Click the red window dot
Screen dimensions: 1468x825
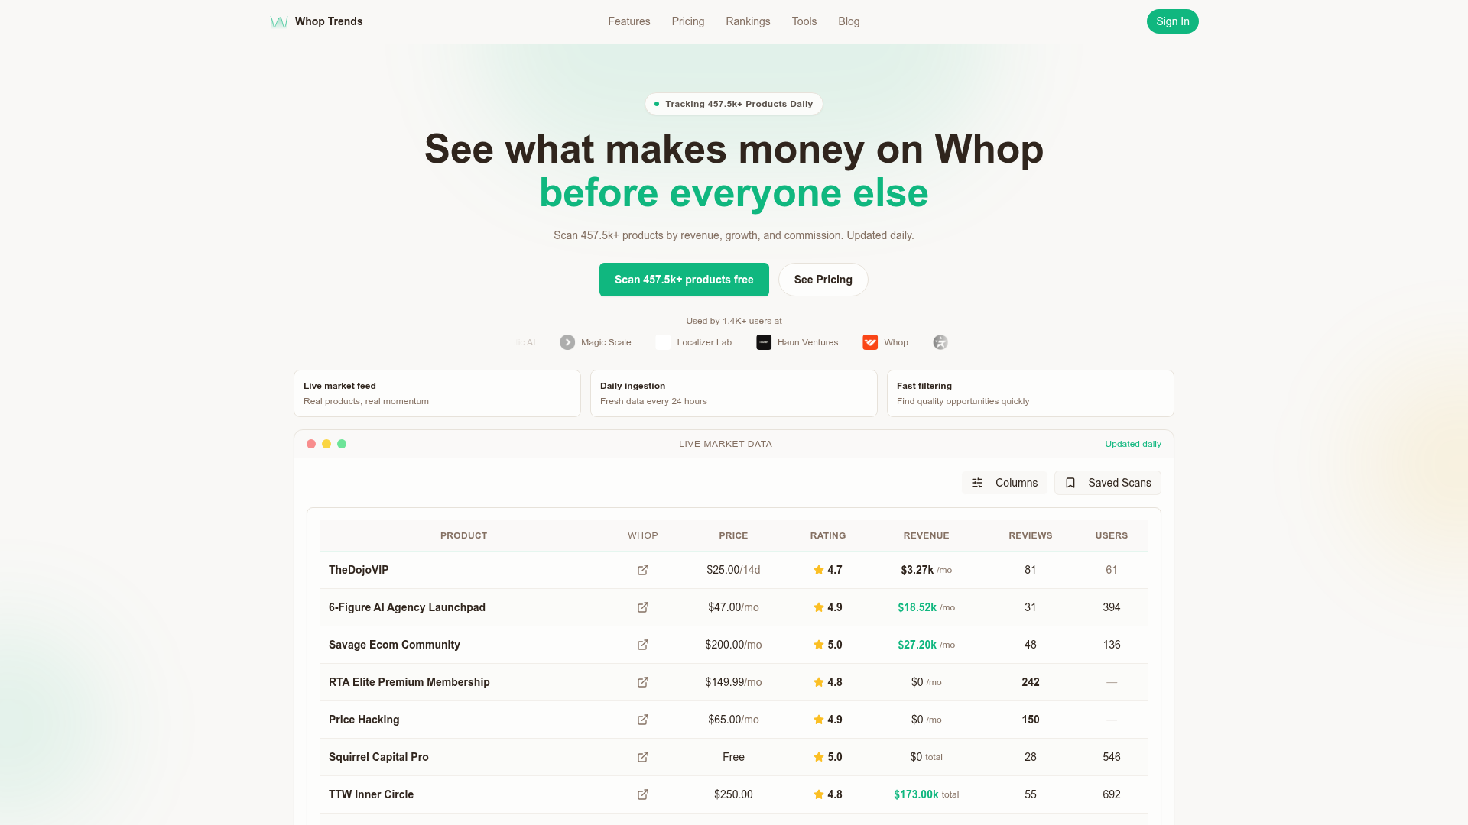click(311, 444)
